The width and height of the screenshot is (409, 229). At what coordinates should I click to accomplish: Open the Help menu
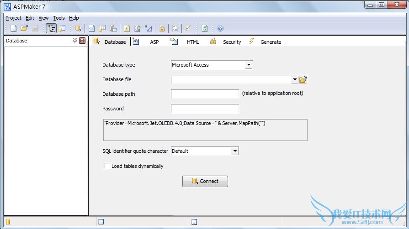pyautogui.click(x=74, y=18)
